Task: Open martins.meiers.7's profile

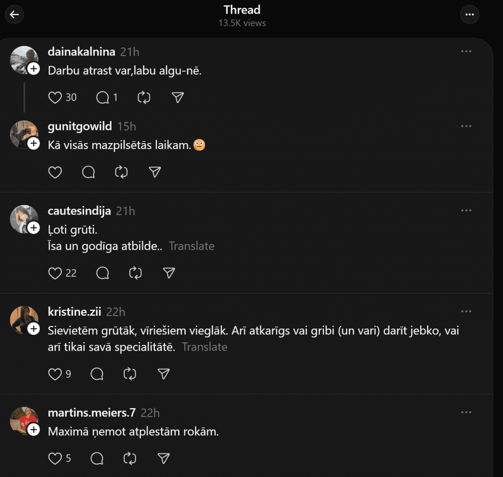Action: point(92,413)
